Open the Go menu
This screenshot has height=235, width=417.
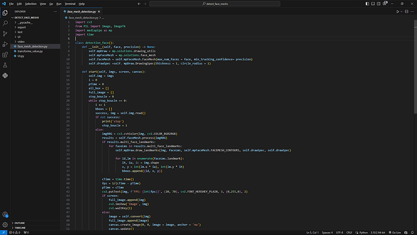[51, 4]
